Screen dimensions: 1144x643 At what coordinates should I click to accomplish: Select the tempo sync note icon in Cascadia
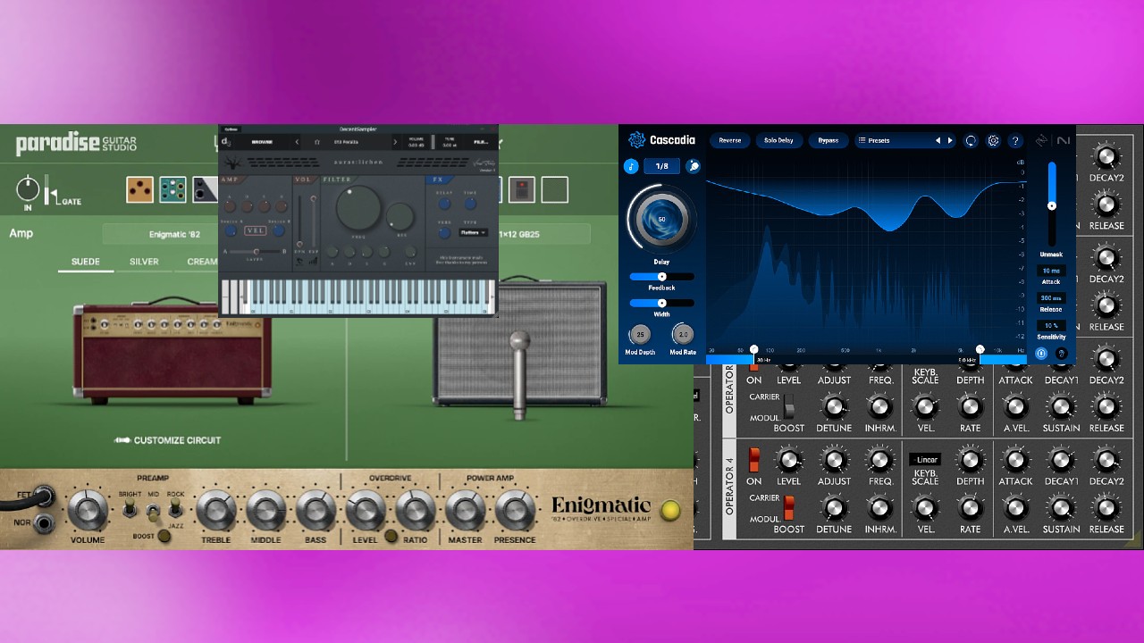click(631, 165)
